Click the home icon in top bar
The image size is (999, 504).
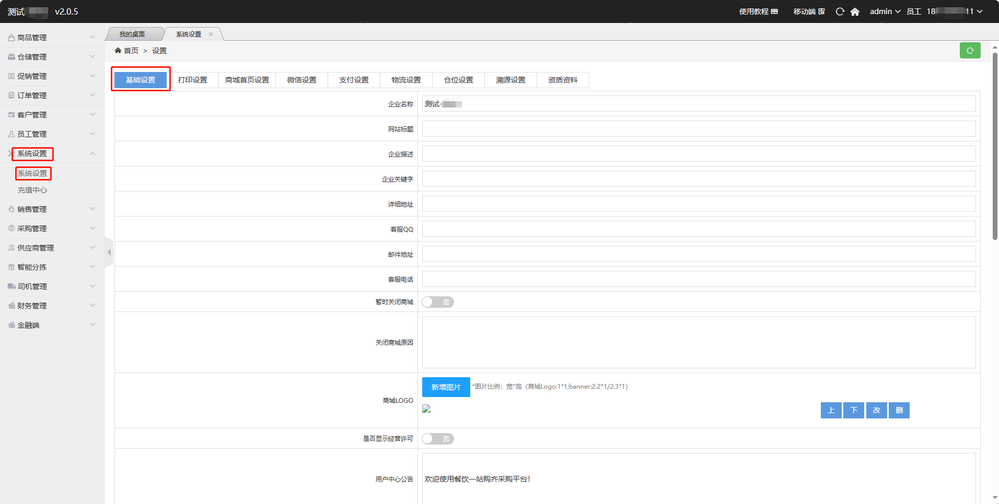click(855, 11)
